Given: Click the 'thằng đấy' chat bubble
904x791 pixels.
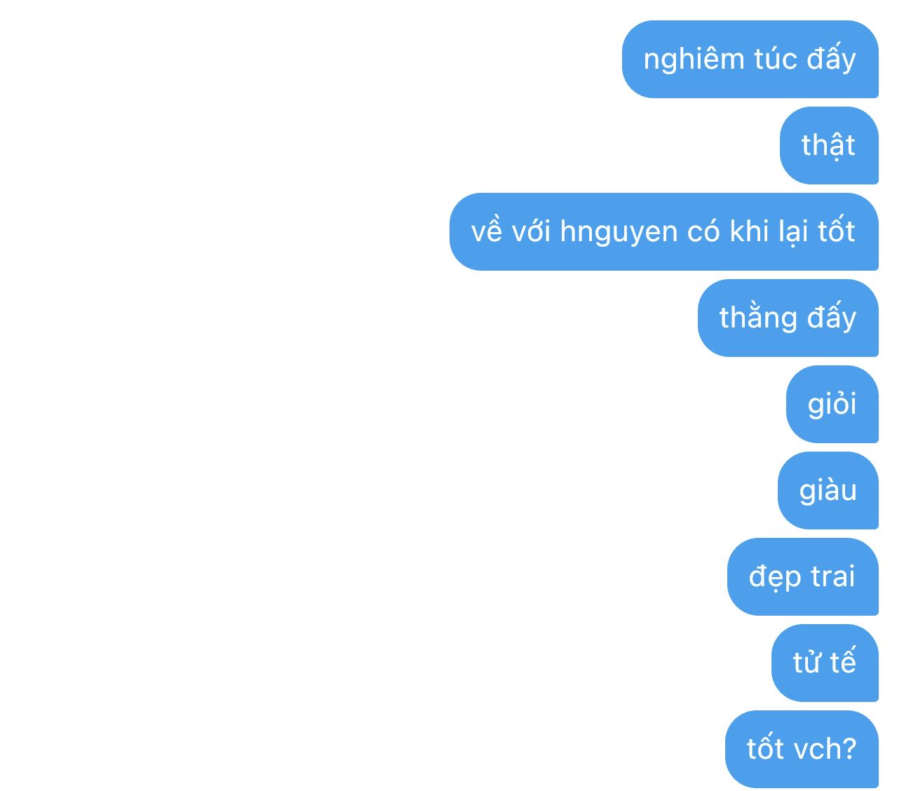Looking at the screenshot, I should pyautogui.click(x=788, y=318).
